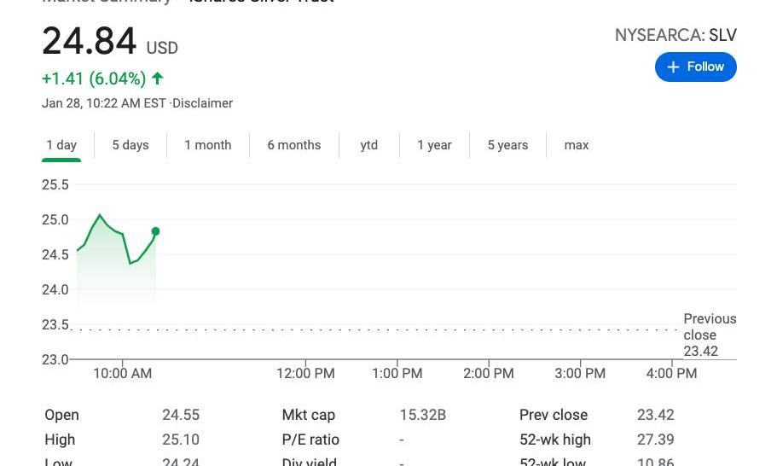Select the 6 months tab

(294, 145)
